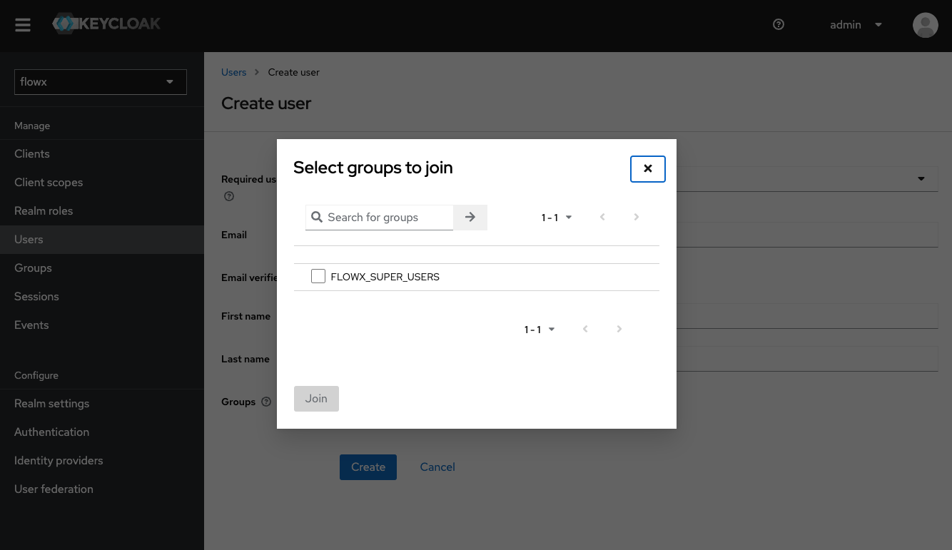View Sessions page
The width and height of the screenshot is (952, 550).
102,297
